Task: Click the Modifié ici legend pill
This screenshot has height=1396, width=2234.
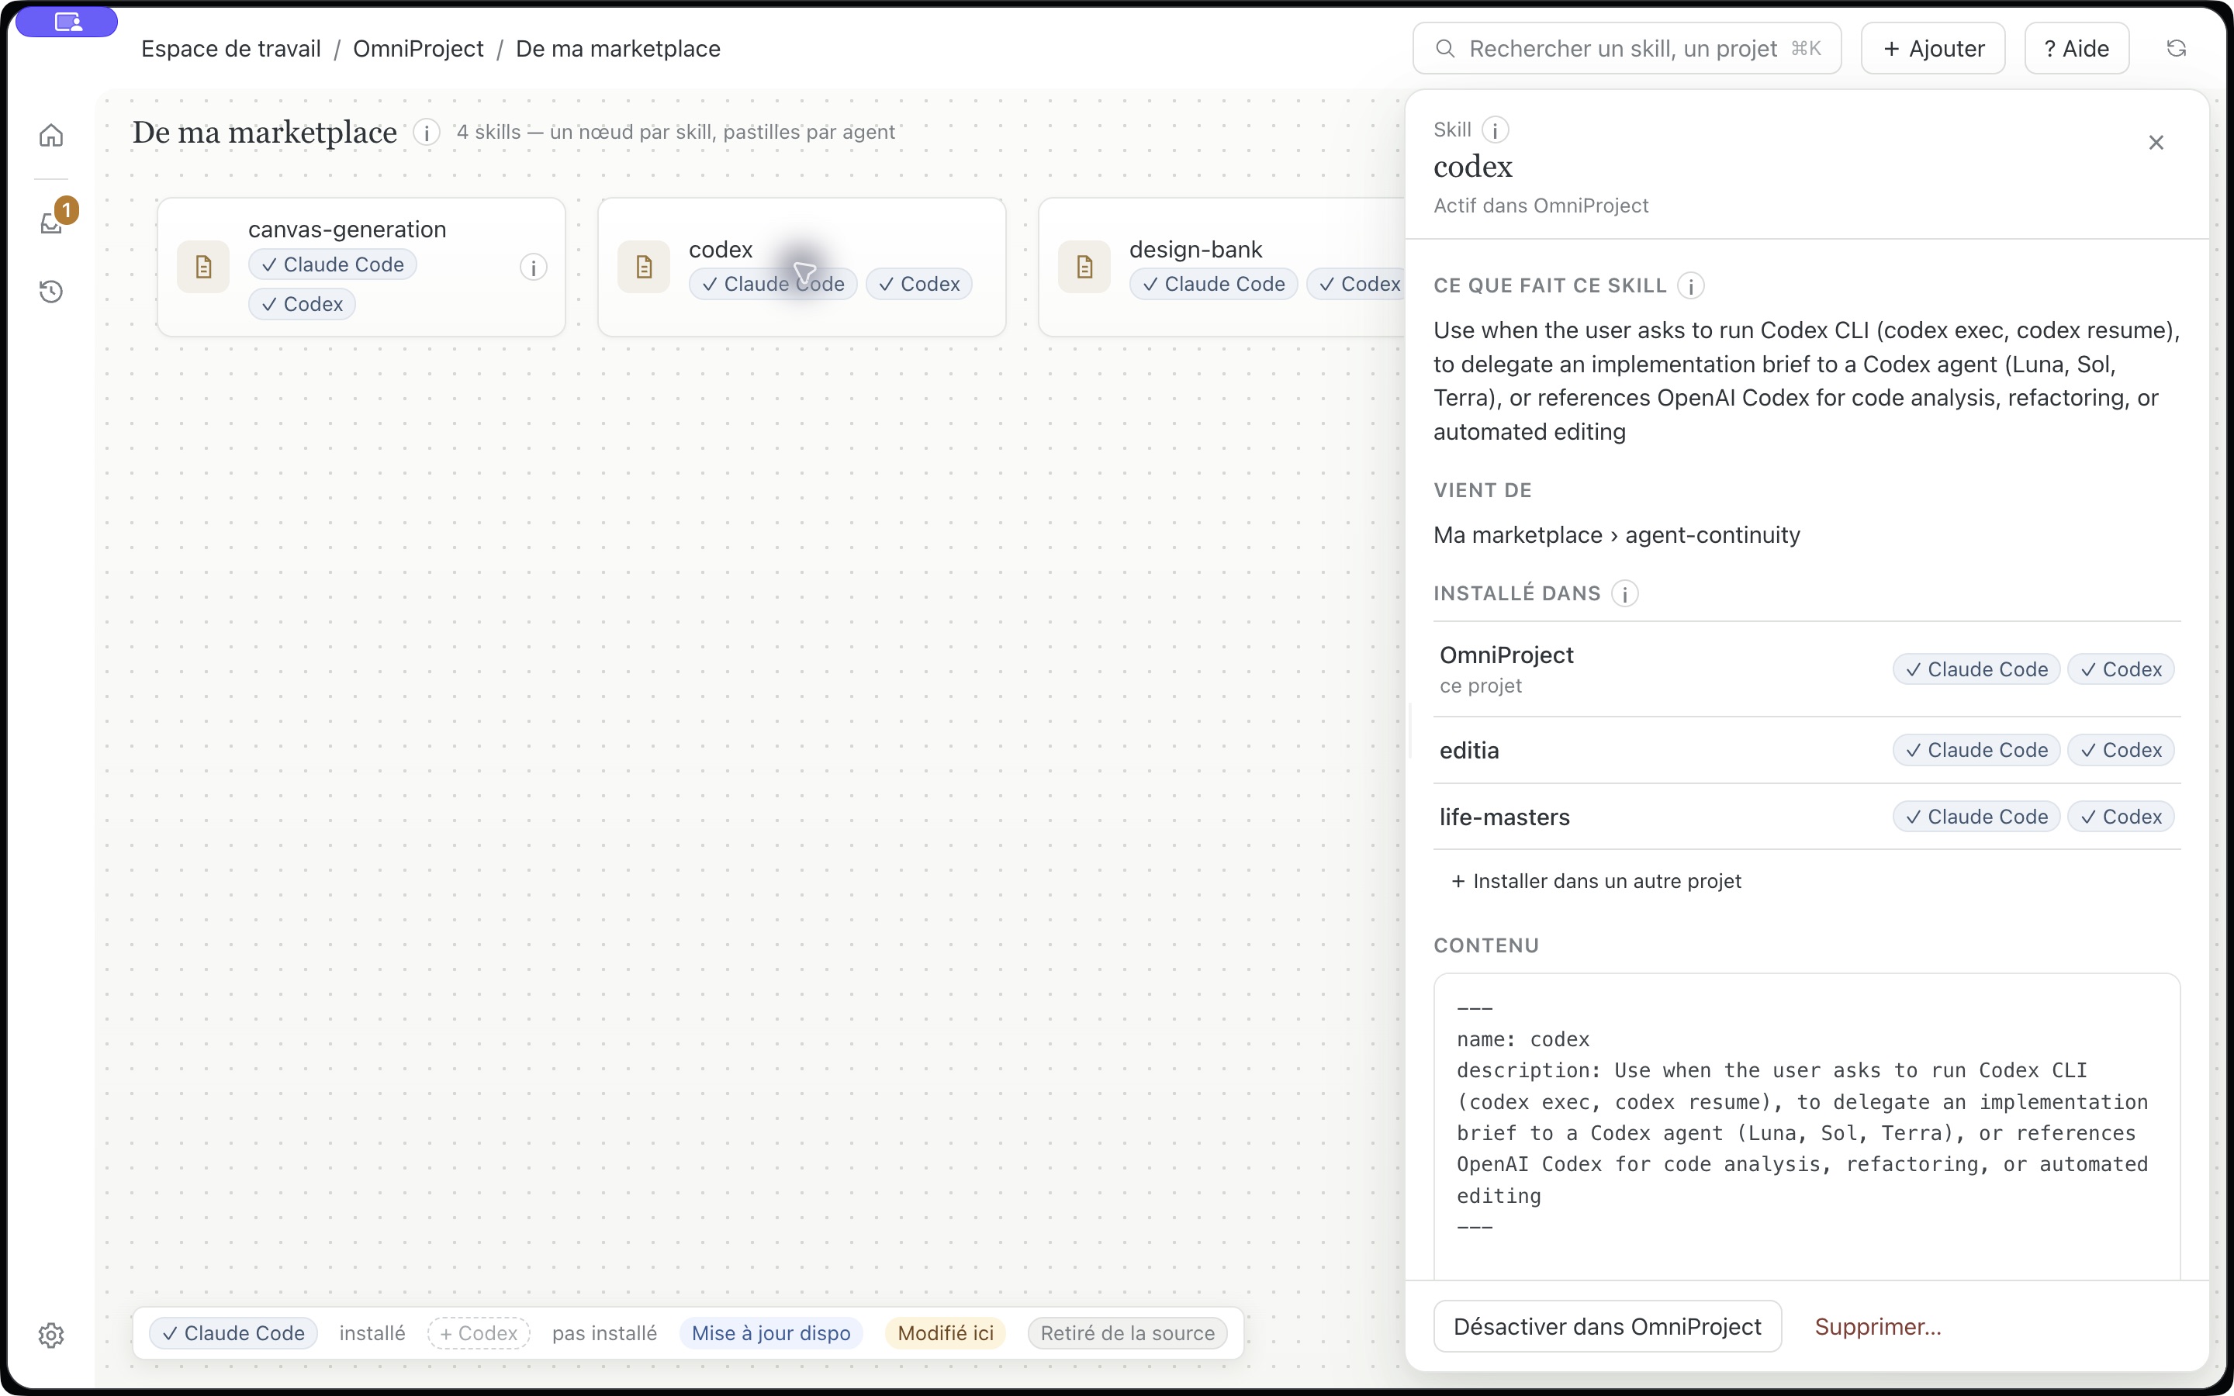Action: click(x=946, y=1333)
